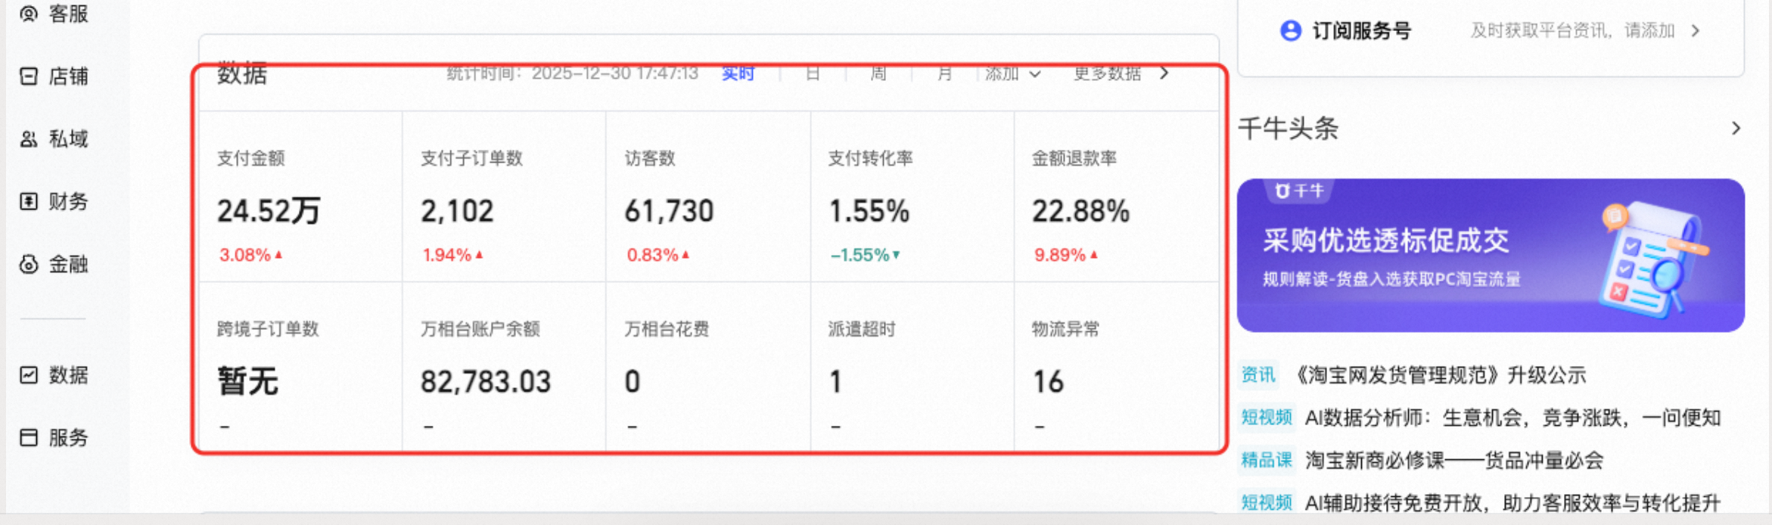
Task: Click 及时获取平台资讯，请添加 text
Action: 1572,31
